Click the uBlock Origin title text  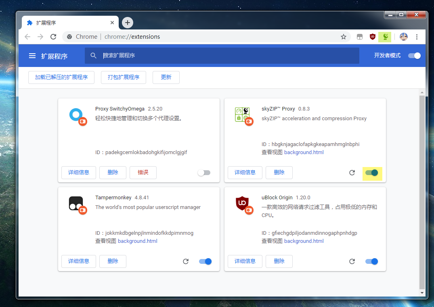click(277, 198)
